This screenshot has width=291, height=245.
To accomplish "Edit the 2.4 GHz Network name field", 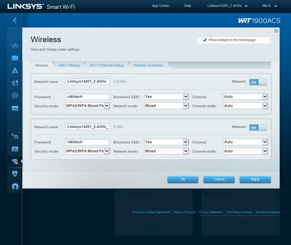I will pyautogui.click(x=87, y=81).
